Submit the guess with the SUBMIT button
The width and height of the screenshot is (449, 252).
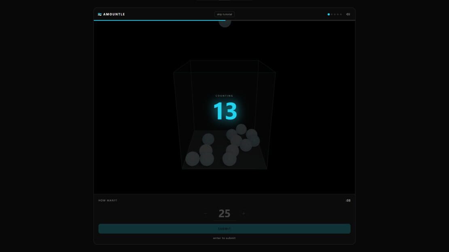point(224,229)
